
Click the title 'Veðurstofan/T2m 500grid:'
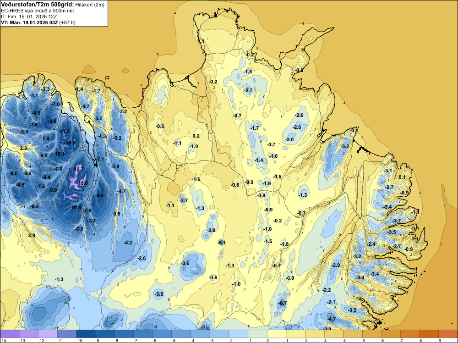point(38,5)
